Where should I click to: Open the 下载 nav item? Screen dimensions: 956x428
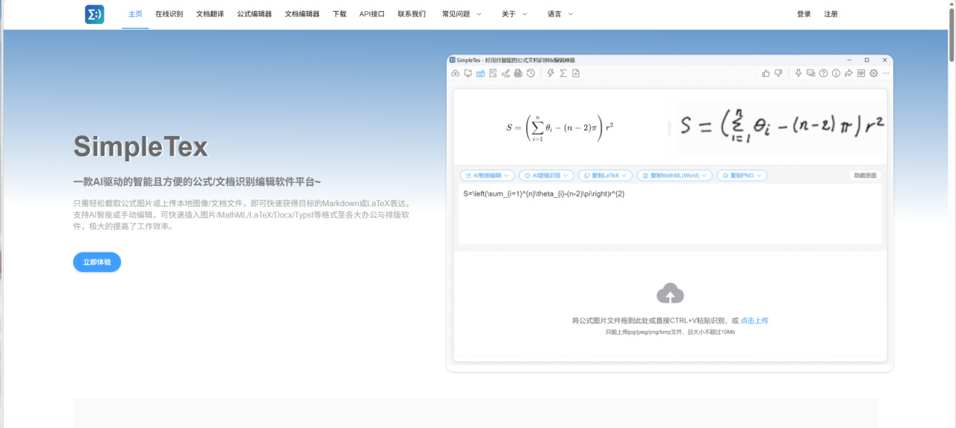tap(339, 14)
